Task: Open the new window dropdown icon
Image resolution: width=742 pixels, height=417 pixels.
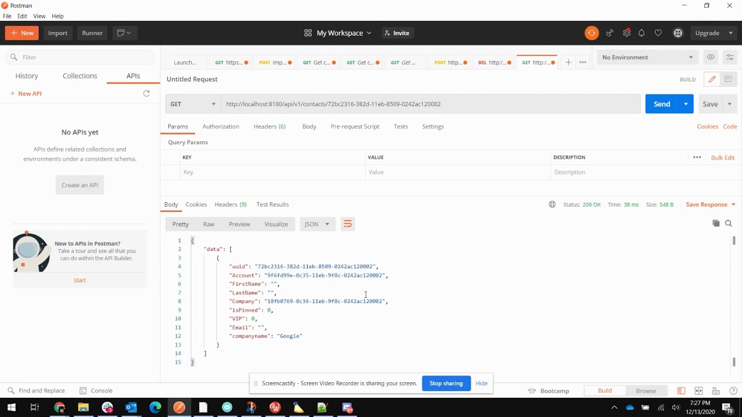Action: [x=124, y=33]
